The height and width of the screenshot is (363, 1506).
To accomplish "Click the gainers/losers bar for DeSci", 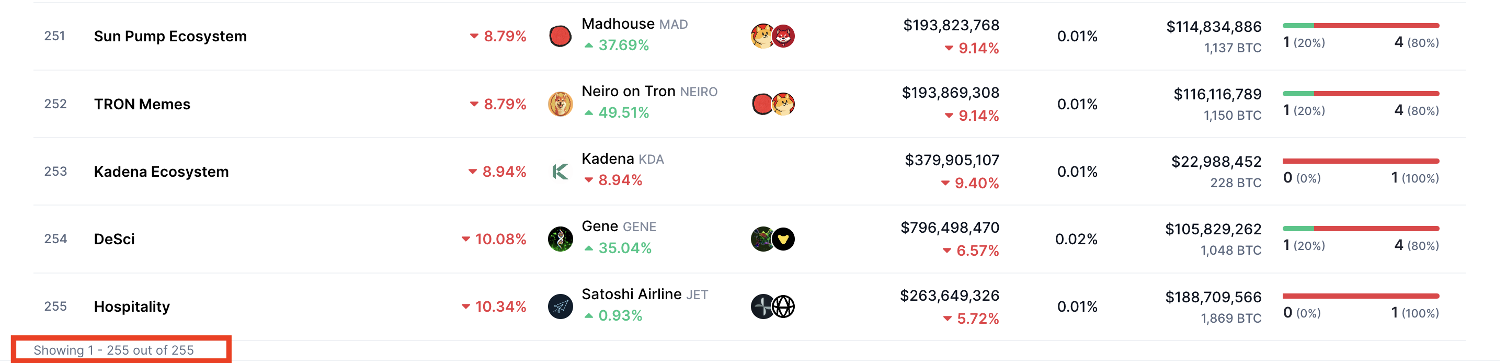I will 1361,229.
